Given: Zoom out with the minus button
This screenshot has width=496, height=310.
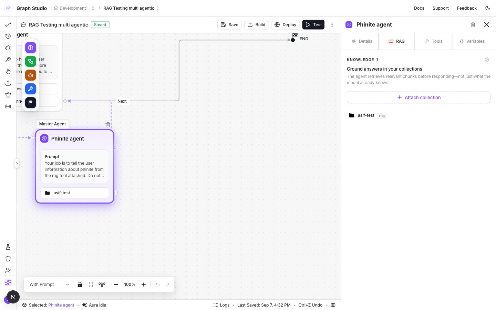Looking at the screenshot, I should [116, 285].
